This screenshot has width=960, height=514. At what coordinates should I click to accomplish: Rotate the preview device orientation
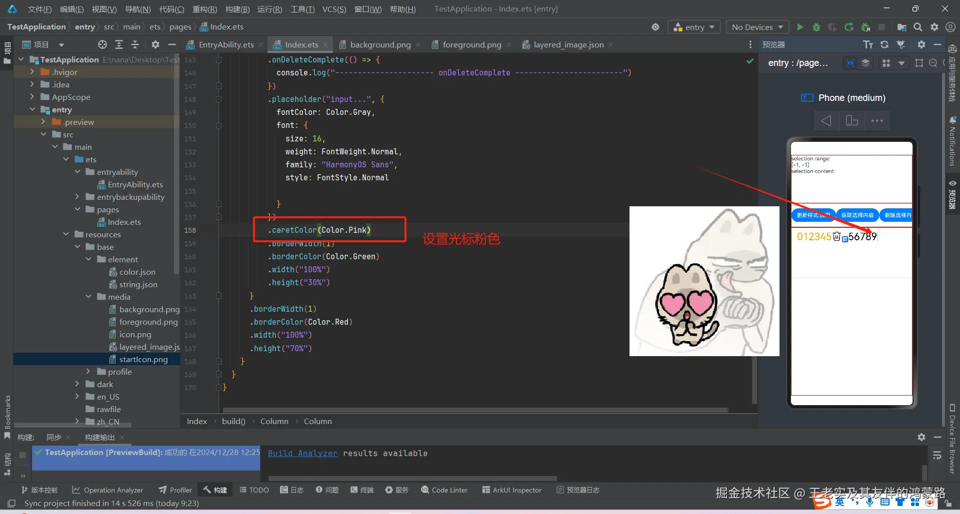click(851, 120)
